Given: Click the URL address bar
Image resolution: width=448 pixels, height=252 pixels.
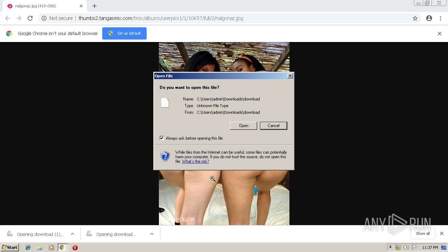Looking at the screenshot, I should point(224,18).
